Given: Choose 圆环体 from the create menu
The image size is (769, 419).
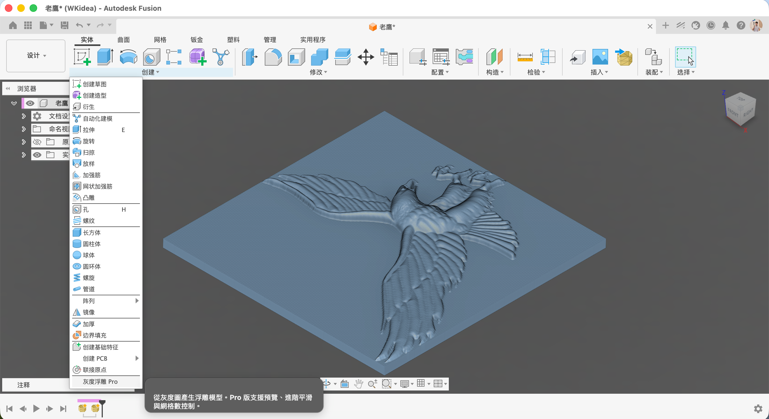Looking at the screenshot, I should (106, 267).
